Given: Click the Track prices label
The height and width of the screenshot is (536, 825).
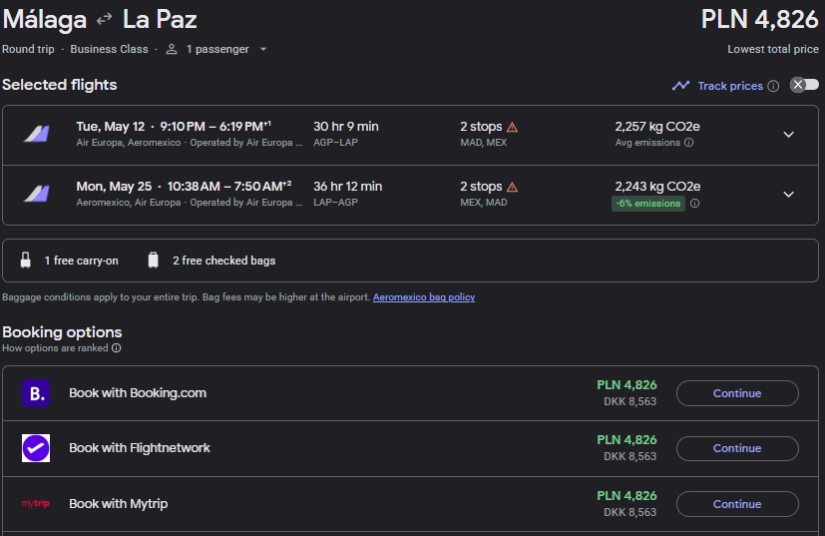Looking at the screenshot, I should tap(730, 86).
